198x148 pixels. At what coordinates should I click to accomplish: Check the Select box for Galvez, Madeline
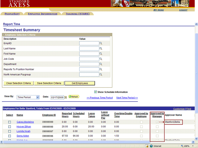[x=10, y=122]
